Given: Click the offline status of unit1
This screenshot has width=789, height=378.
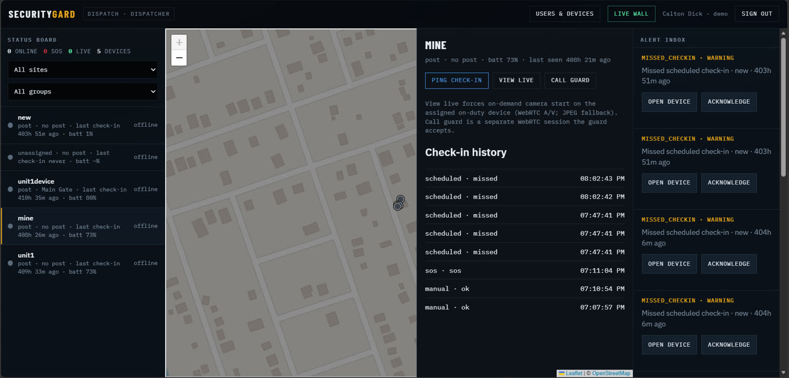Looking at the screenshot, I should coord(145,263).
